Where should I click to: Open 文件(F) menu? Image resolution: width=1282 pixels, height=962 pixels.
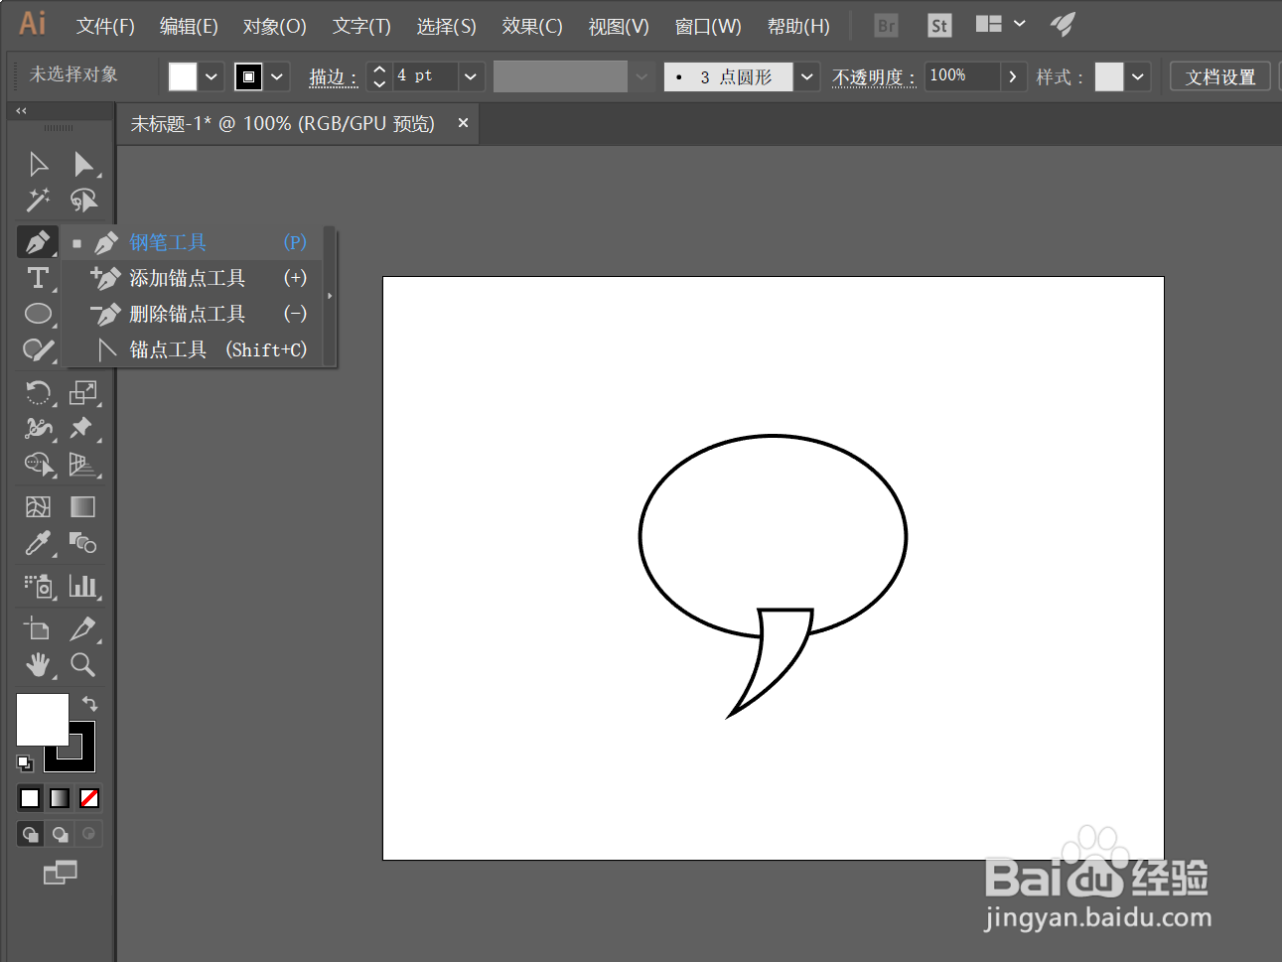[105, 26]
